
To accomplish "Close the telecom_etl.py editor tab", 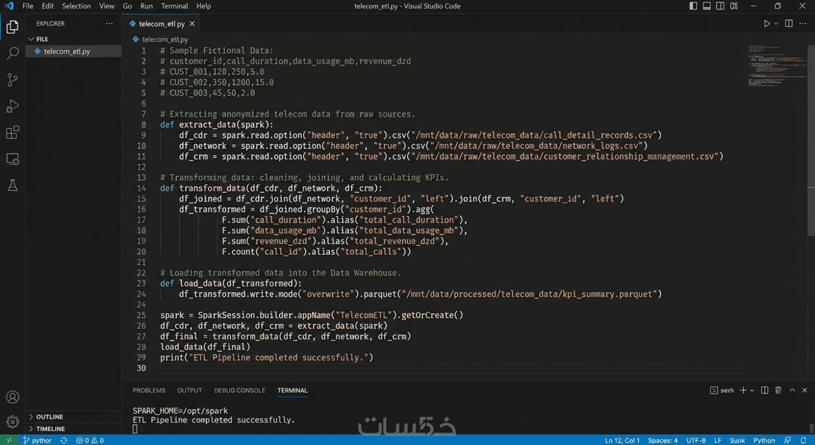I will coord(192,24).
